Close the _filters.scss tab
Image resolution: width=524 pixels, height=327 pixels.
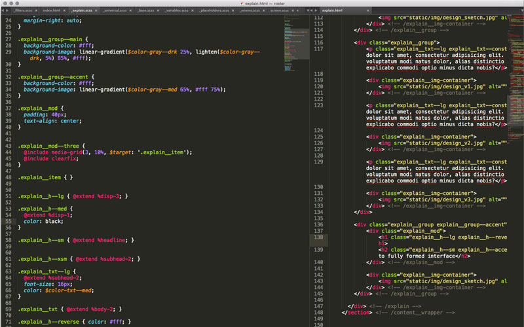click(x=36, y=11)
